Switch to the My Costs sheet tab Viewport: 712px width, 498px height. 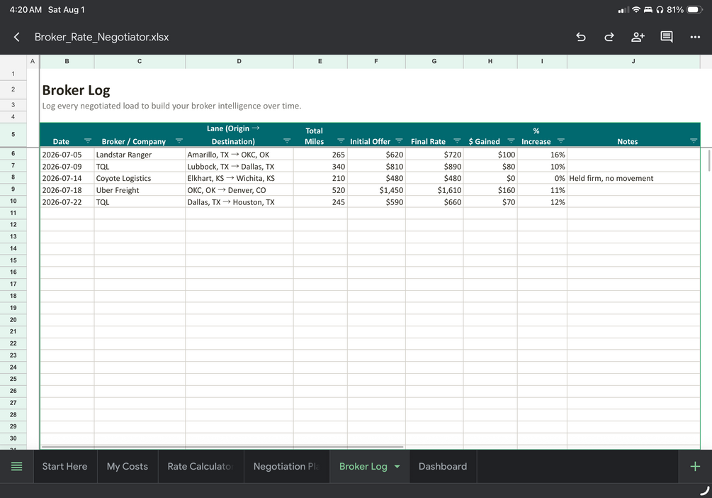127,466
